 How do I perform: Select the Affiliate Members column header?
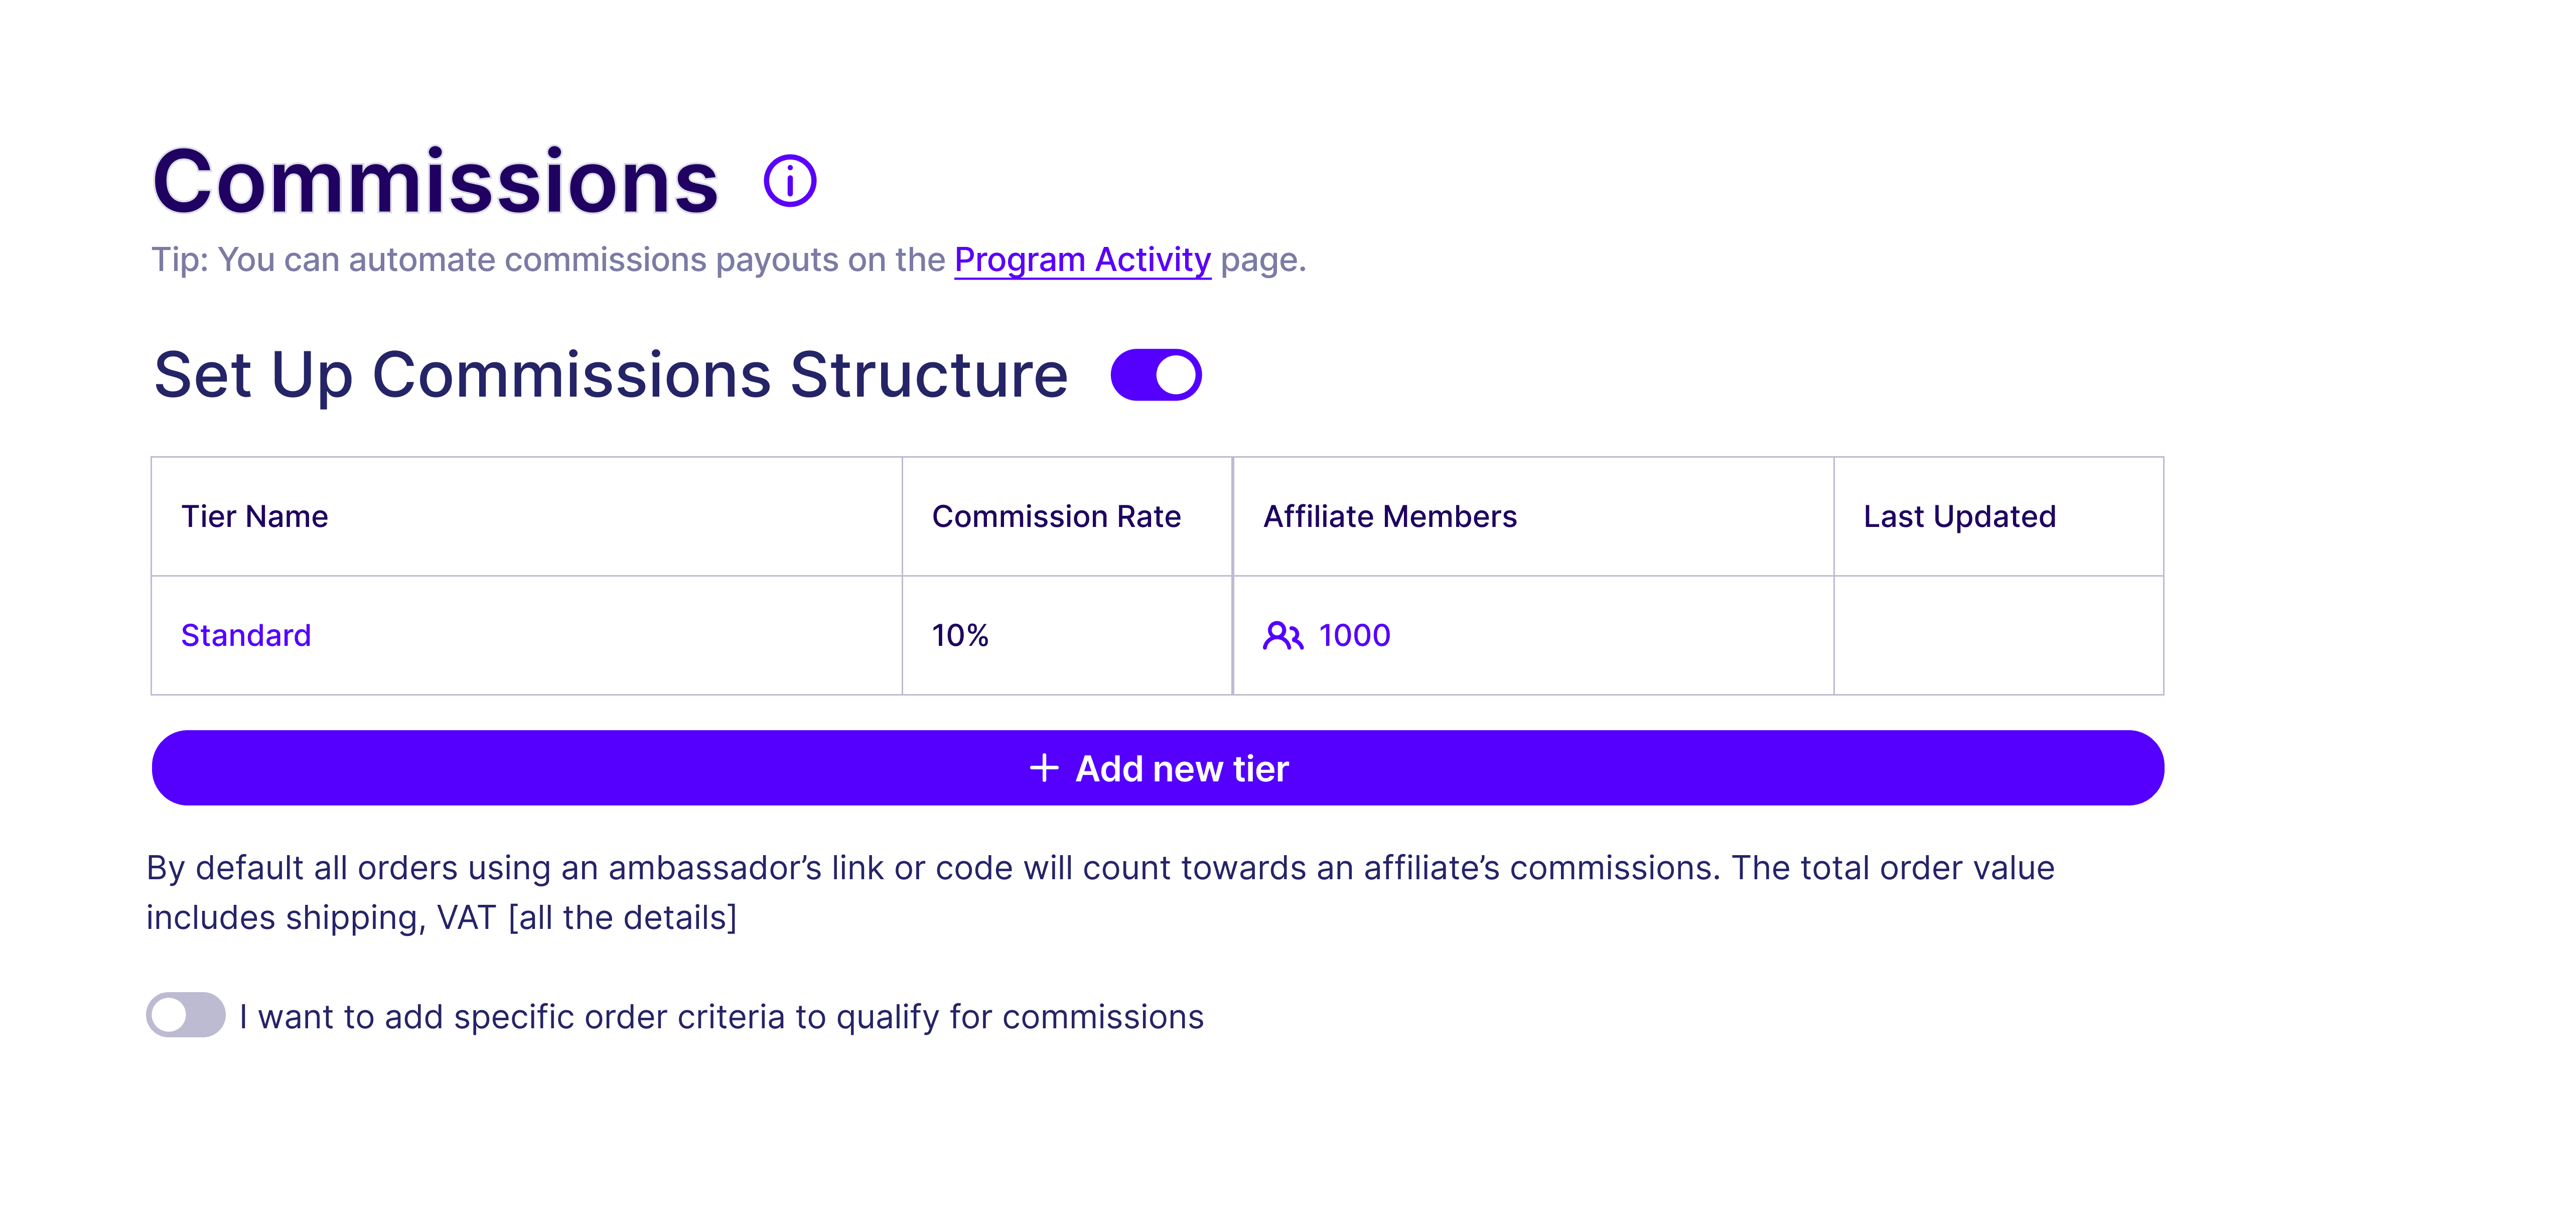1390,517
